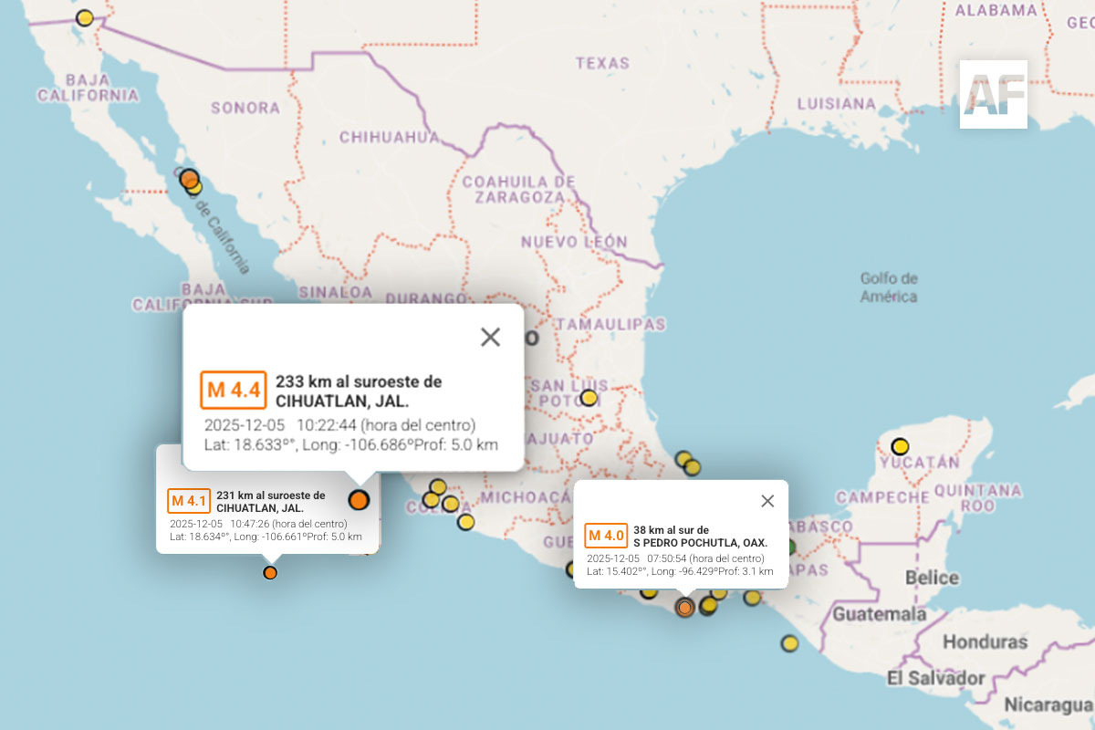Open the '38 km al sur de S PEDRO POCHUTLA' title
1095x730 pixels.
click(700, 536)
